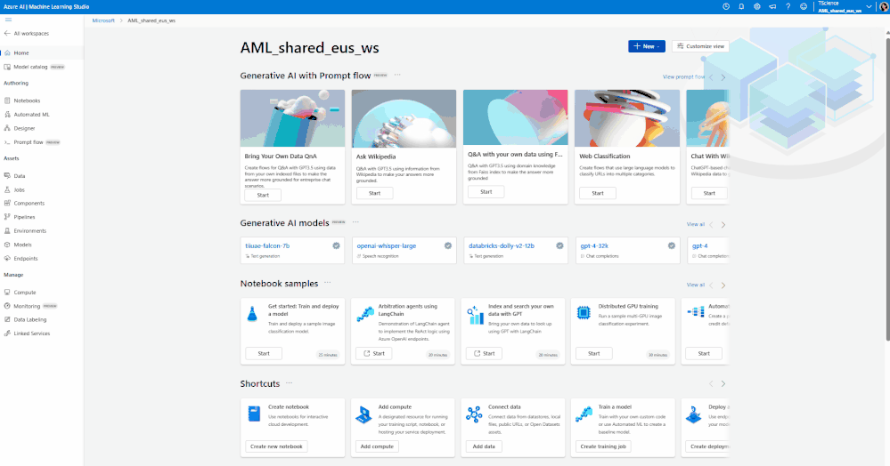Open Prompt flow section more options

[397, 75]
